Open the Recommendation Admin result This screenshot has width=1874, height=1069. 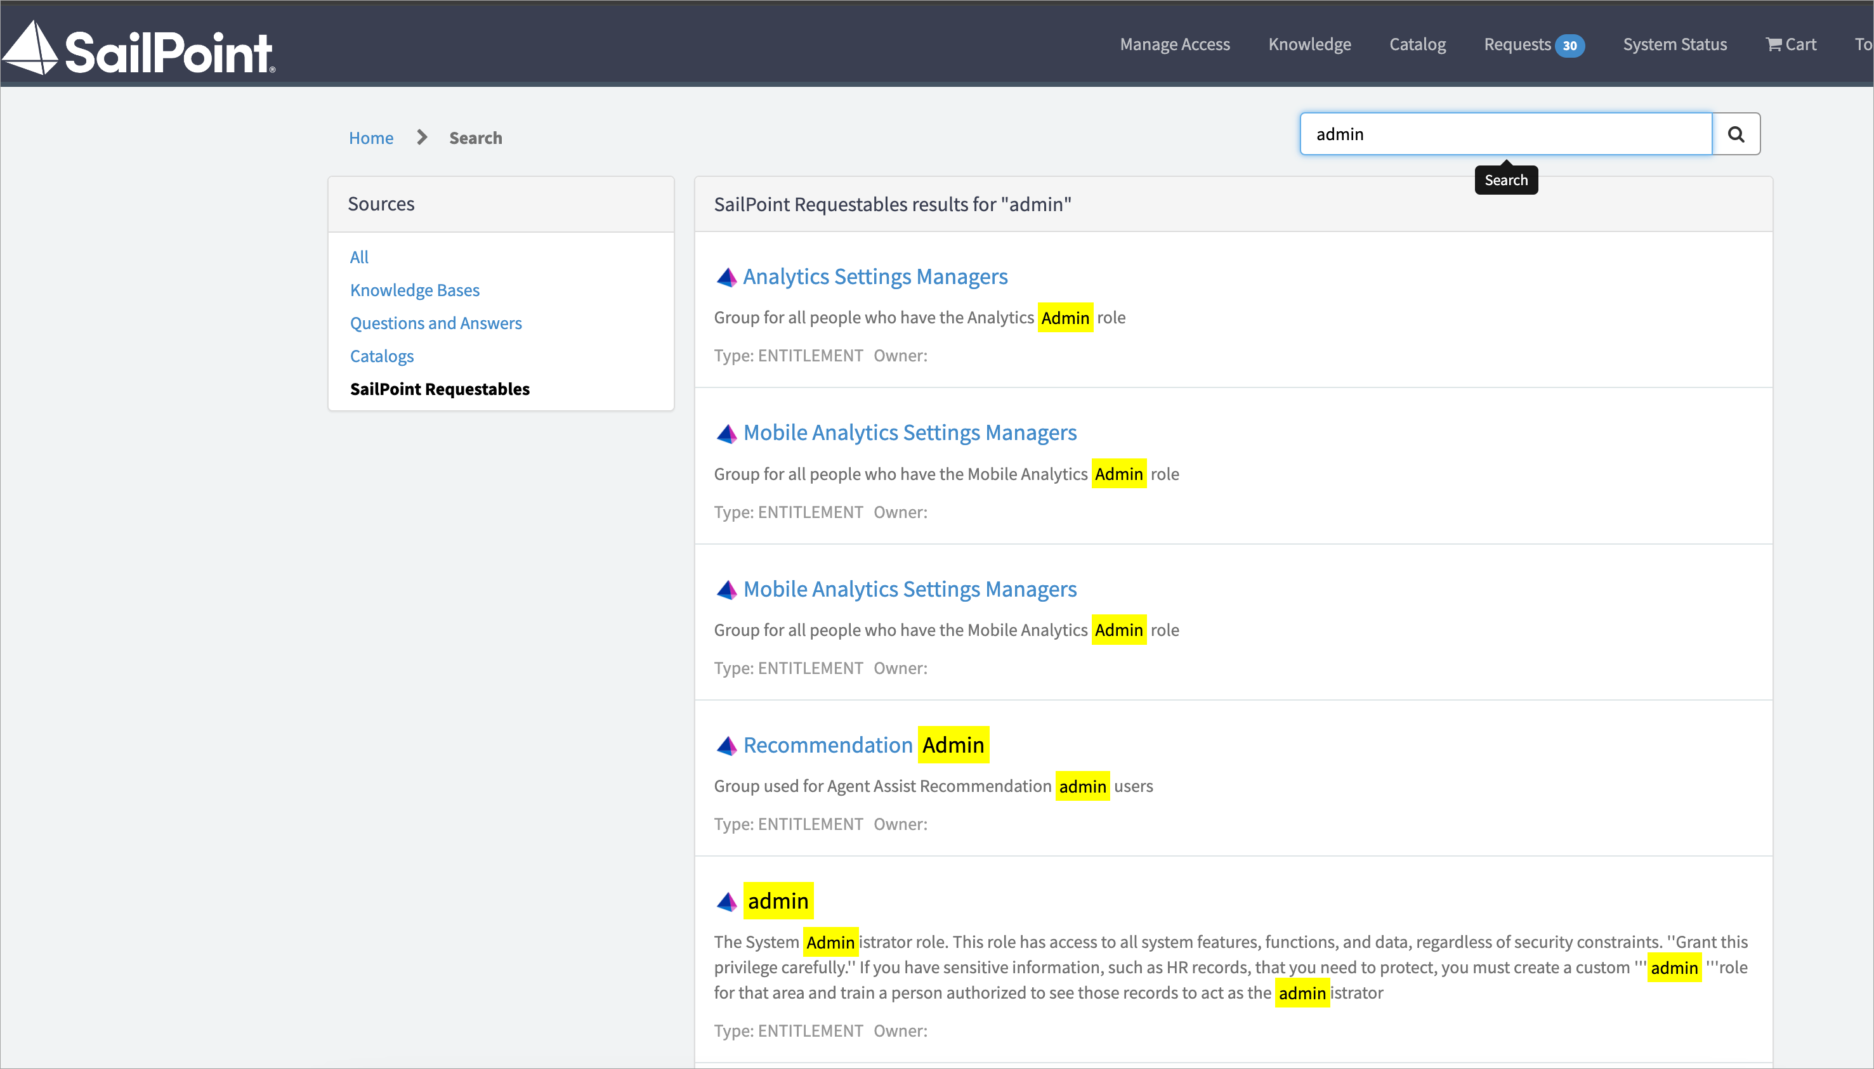(866, 744)
